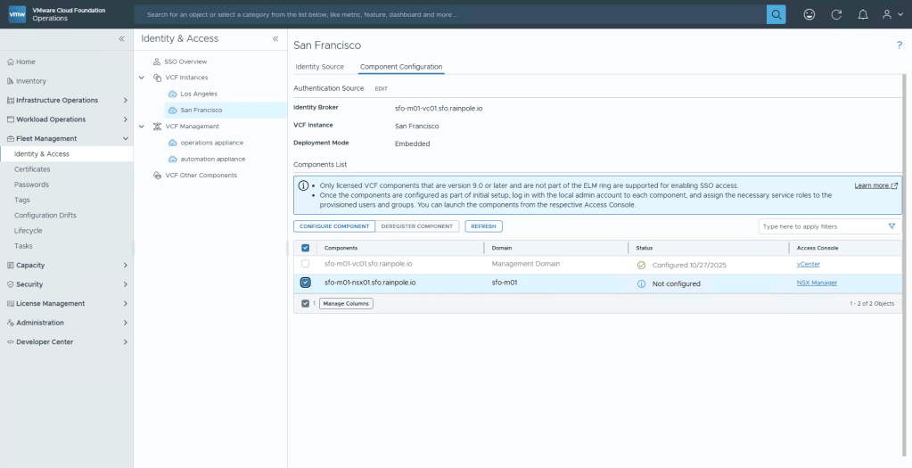Open the feedback smiley icon
This screenshot has height=468, width=912.
tap(809, 14)
